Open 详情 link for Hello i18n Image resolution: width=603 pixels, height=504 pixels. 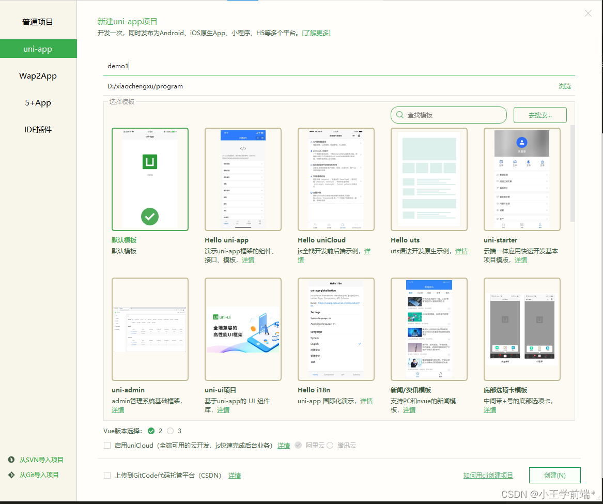pos(366,401)
